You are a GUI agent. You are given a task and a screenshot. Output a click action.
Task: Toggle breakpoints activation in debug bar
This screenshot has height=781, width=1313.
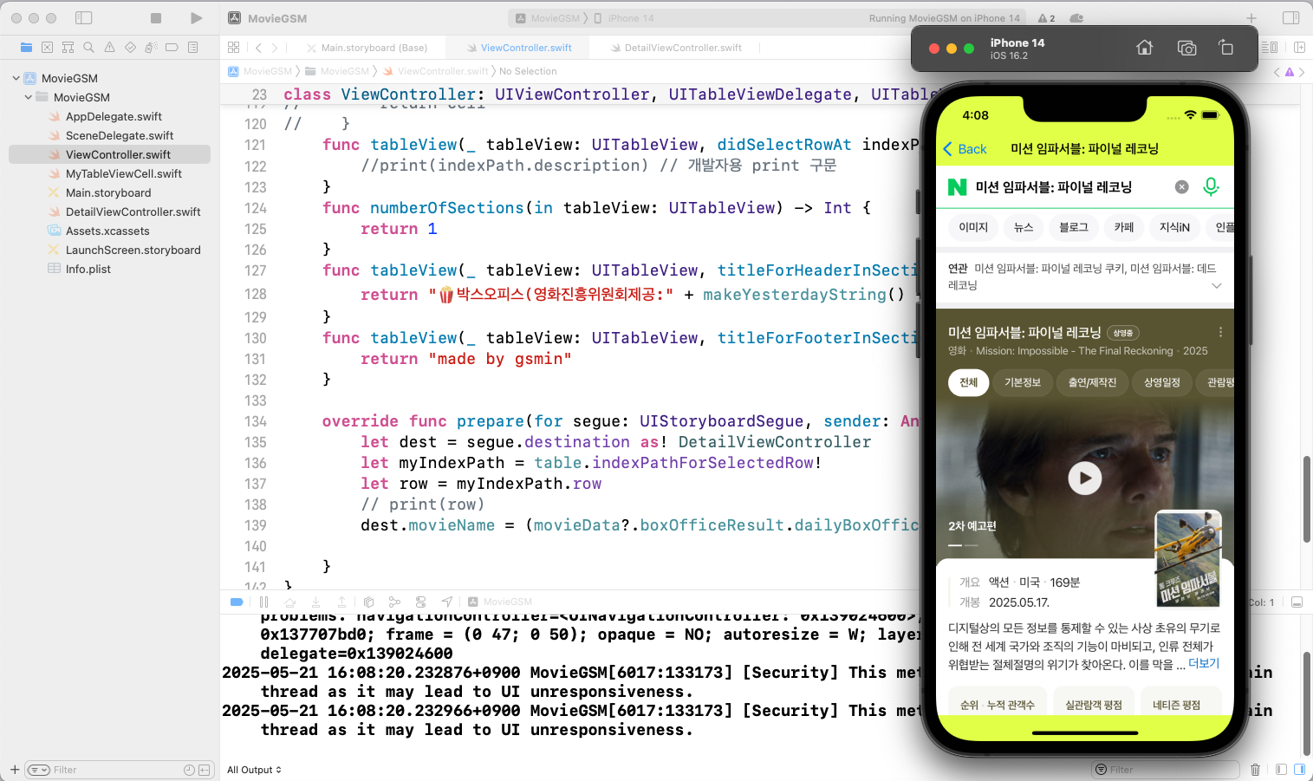(x=237, y=602)
